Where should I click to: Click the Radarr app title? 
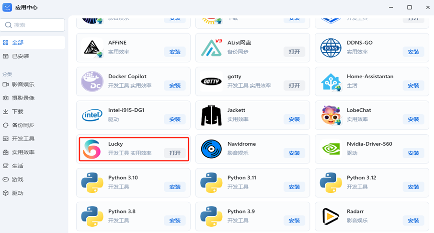pos(355,211)
